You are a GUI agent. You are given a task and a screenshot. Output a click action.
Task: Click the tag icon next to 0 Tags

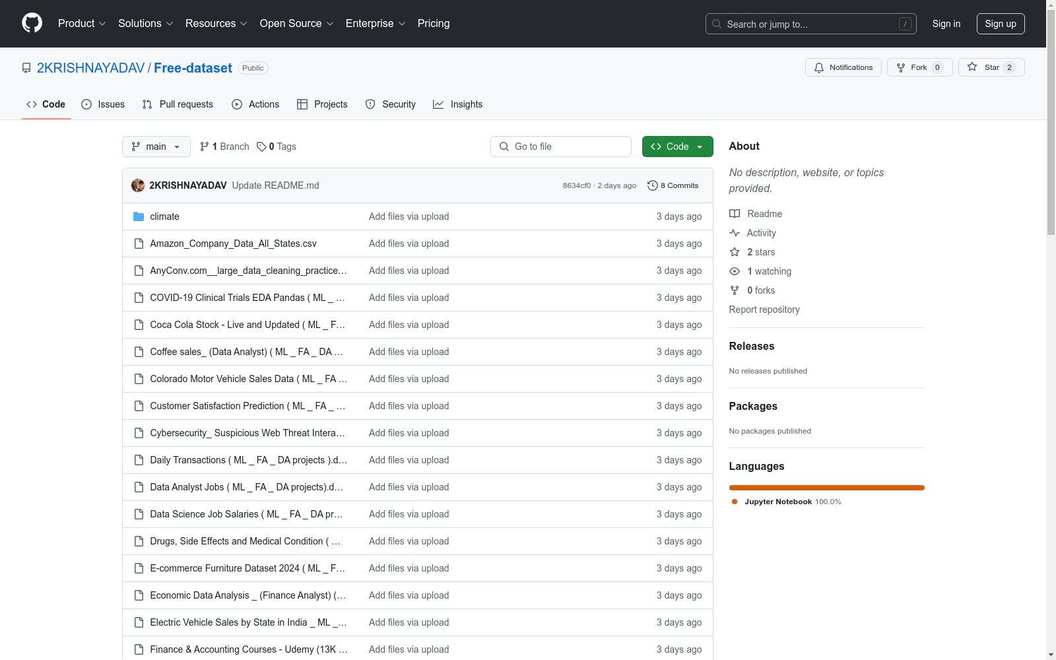pos(261,147)
